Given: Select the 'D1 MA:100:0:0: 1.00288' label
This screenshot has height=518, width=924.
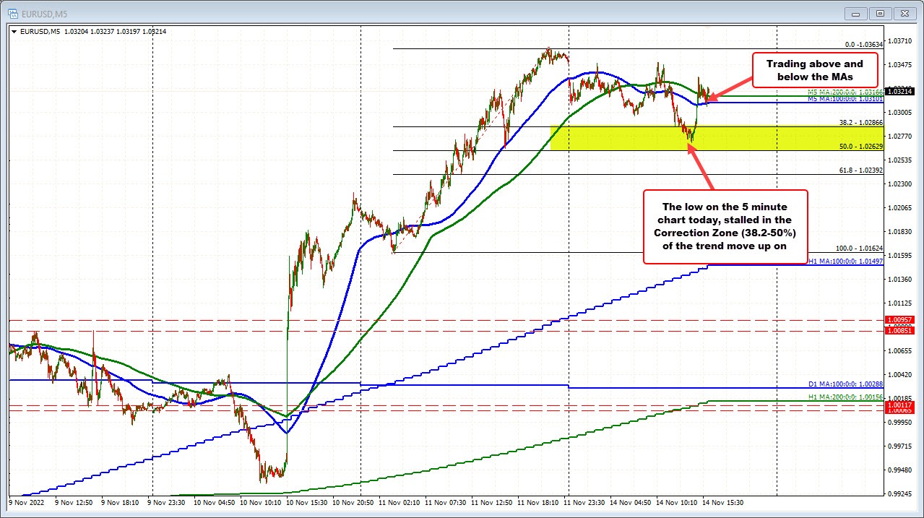Looking at the screenshot, I should pyautogui.click(x=846, y=384).
